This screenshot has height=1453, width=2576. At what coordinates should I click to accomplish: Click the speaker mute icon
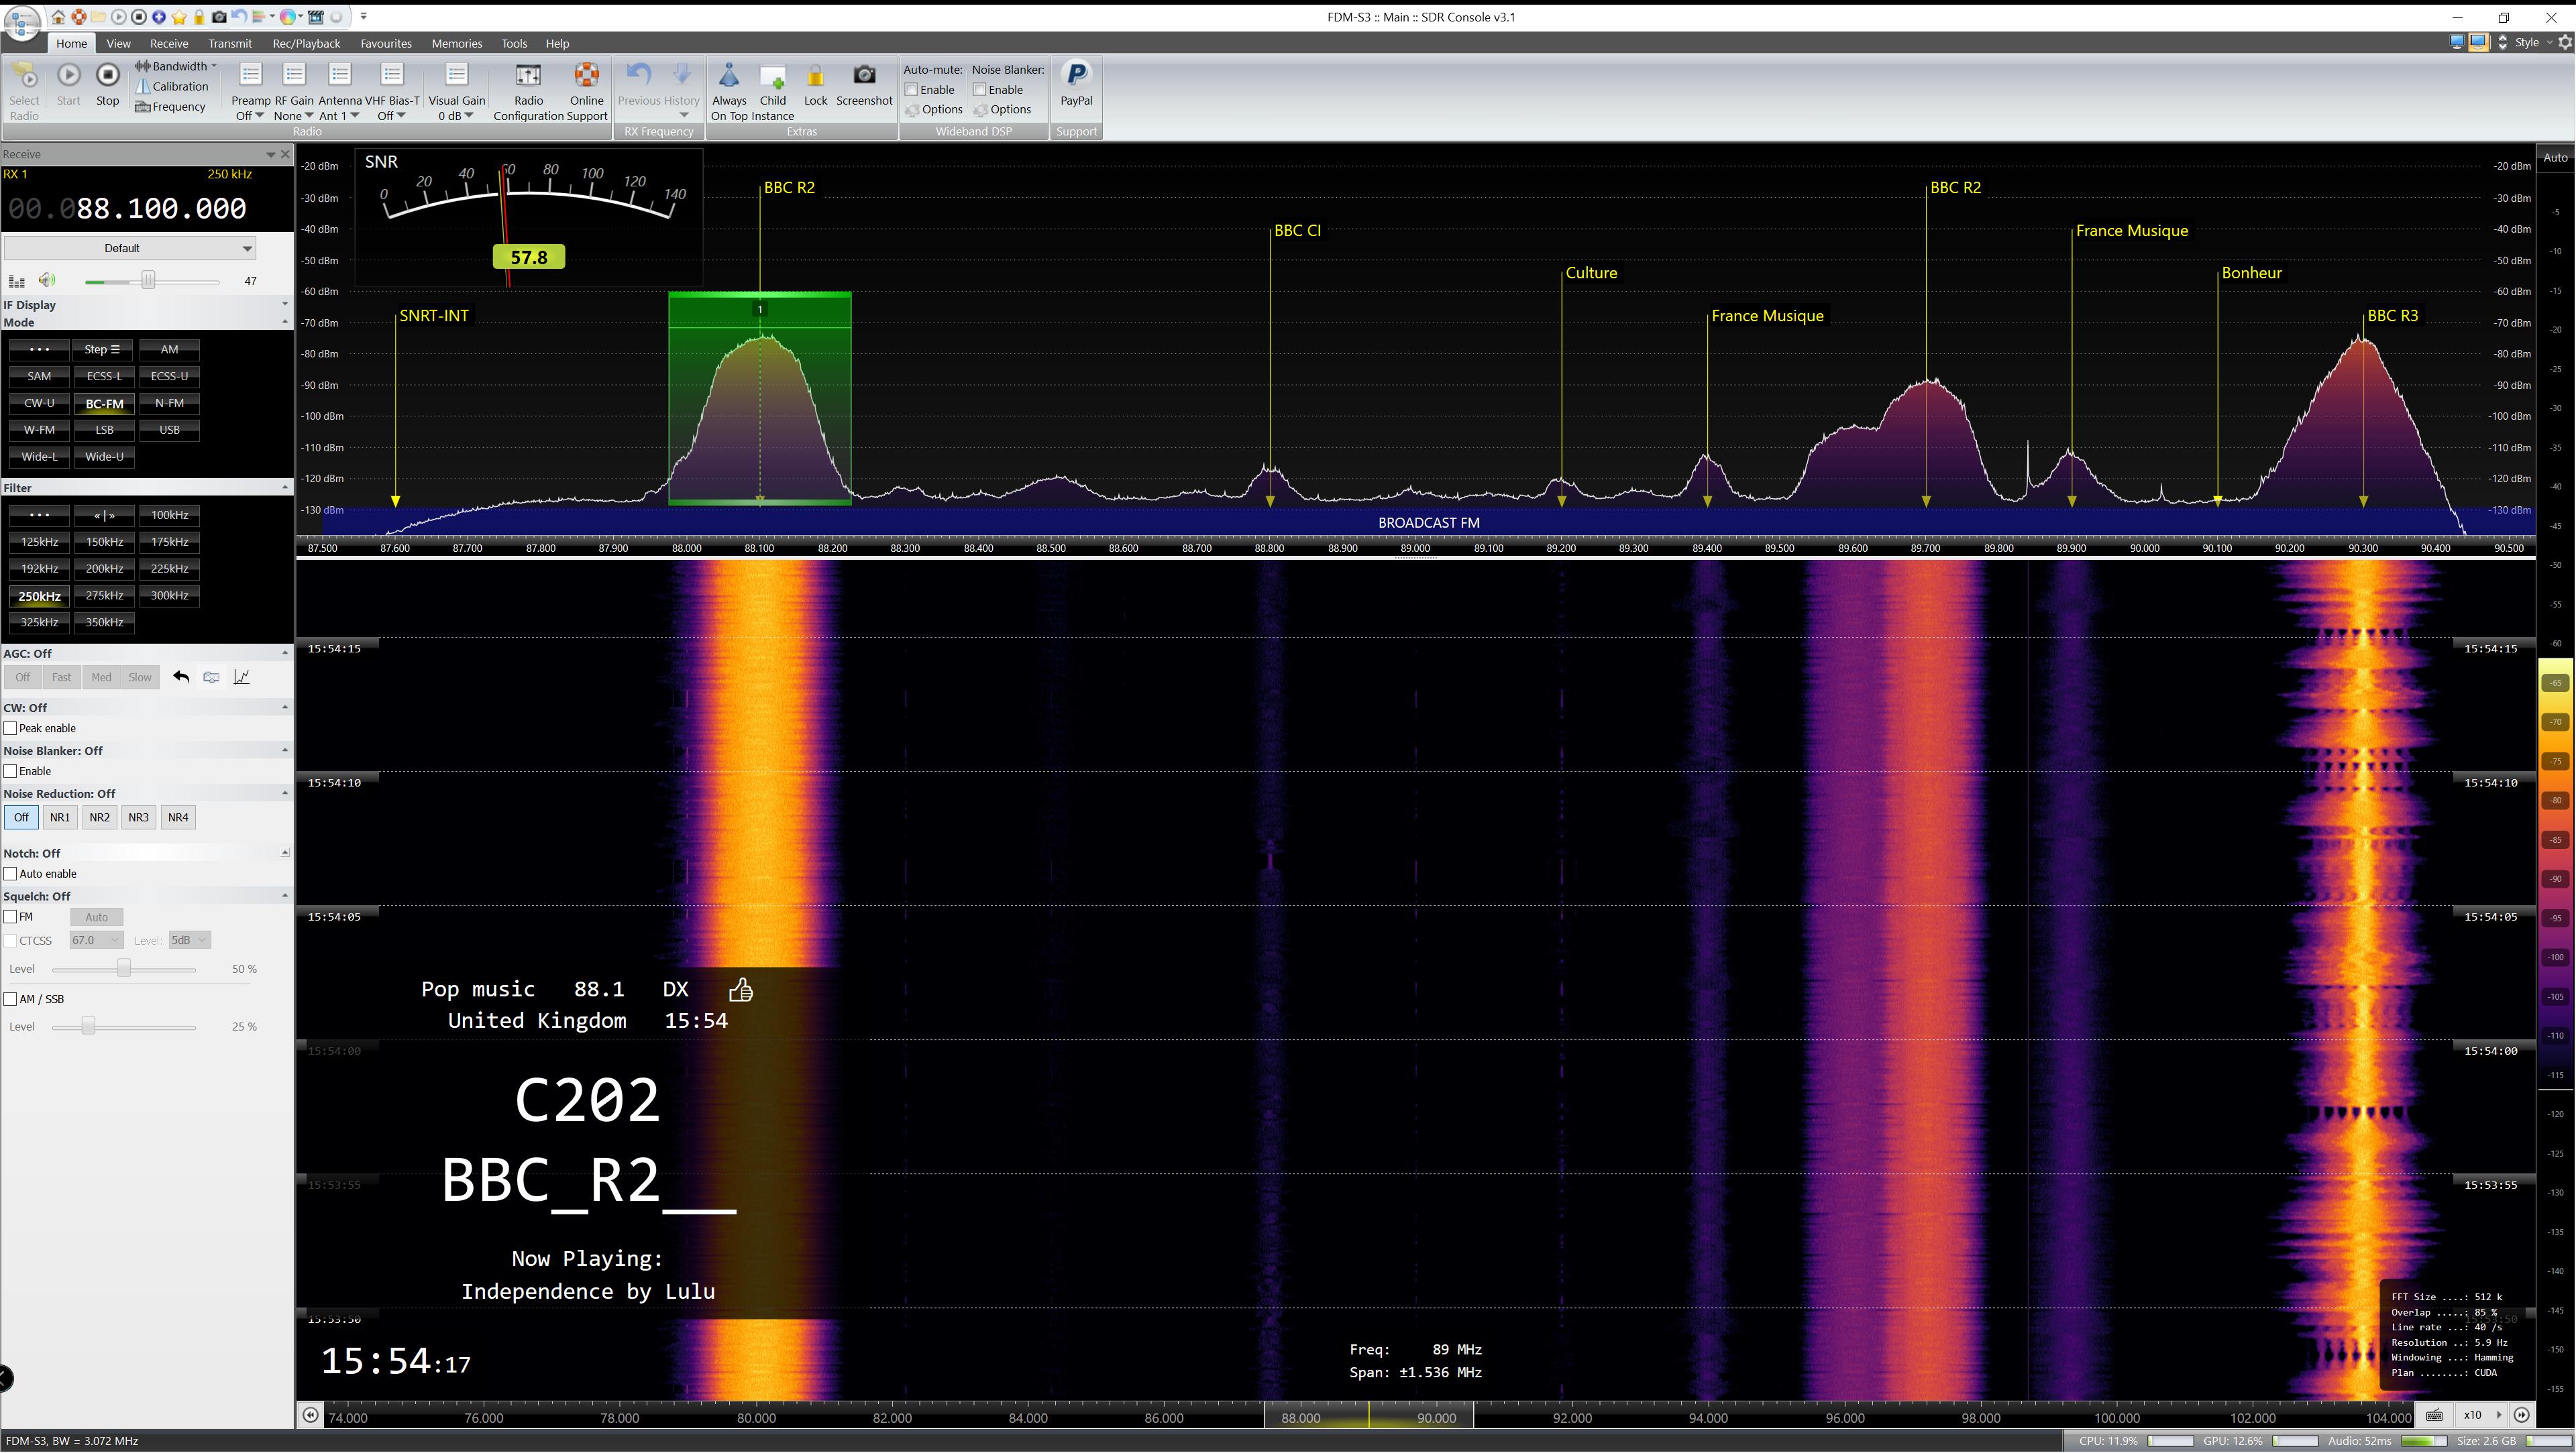tap(47, 281)
